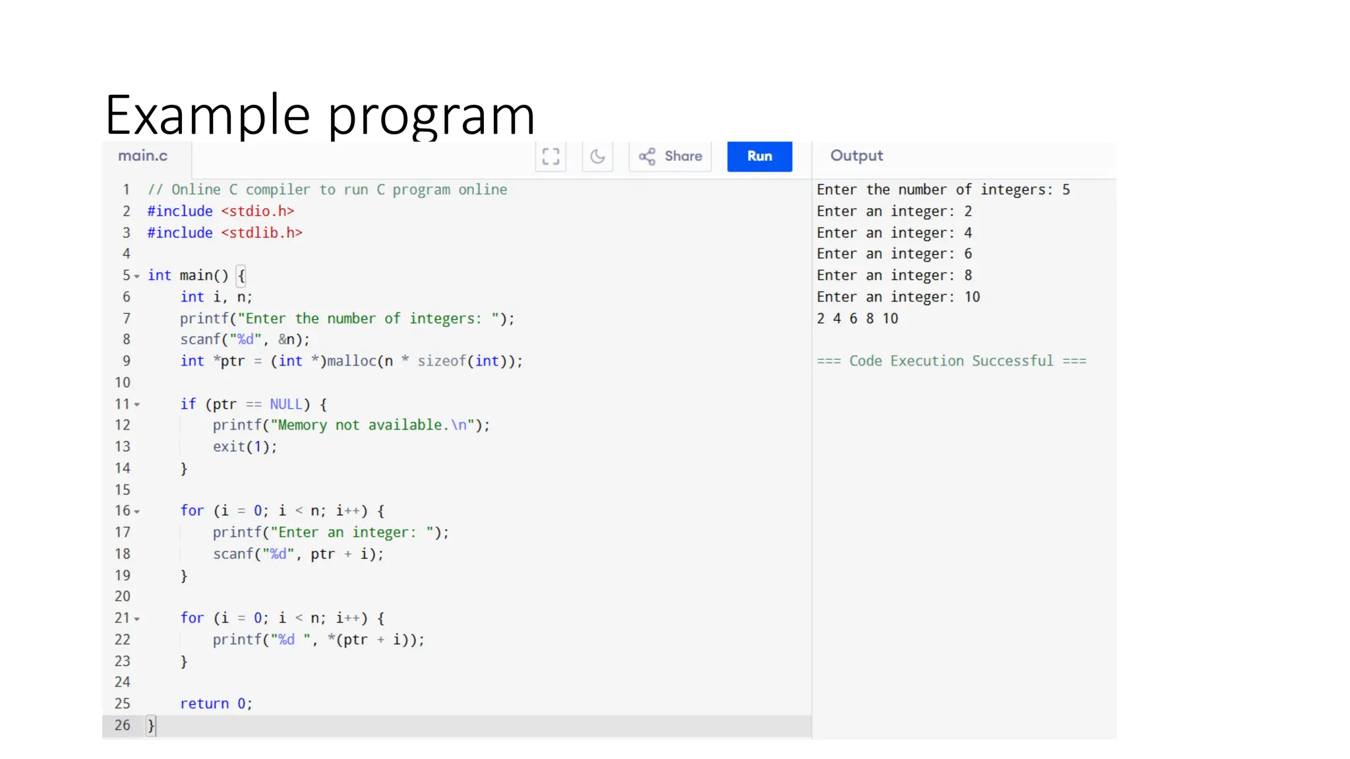Collapse the main function fold arrow on line 5
Image resolution: width=1350 pixels, height=759 pixels.
pyautogui.click(x=137, y=277)
